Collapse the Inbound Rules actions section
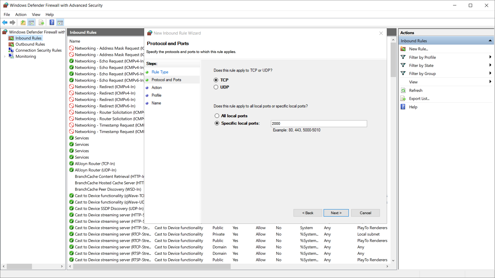 tap(490, 41)
